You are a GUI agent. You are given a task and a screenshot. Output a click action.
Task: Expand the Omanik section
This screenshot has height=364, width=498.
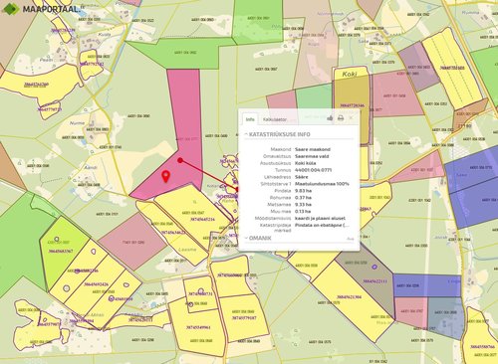[258, 238]
